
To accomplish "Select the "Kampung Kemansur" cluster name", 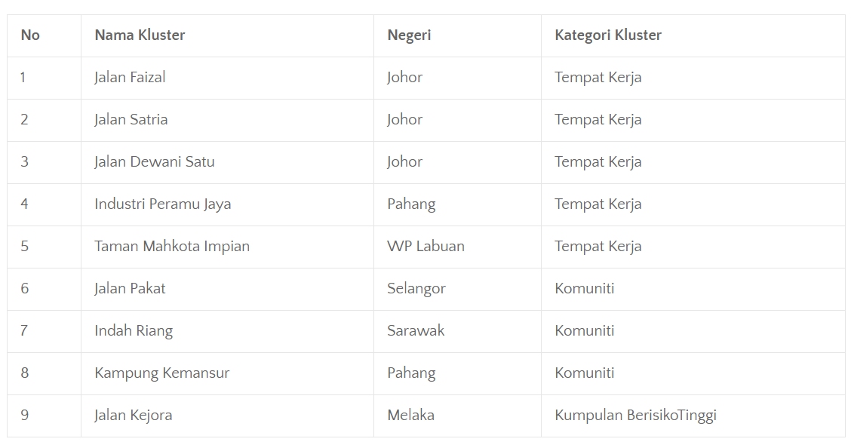I will (161, 373).
